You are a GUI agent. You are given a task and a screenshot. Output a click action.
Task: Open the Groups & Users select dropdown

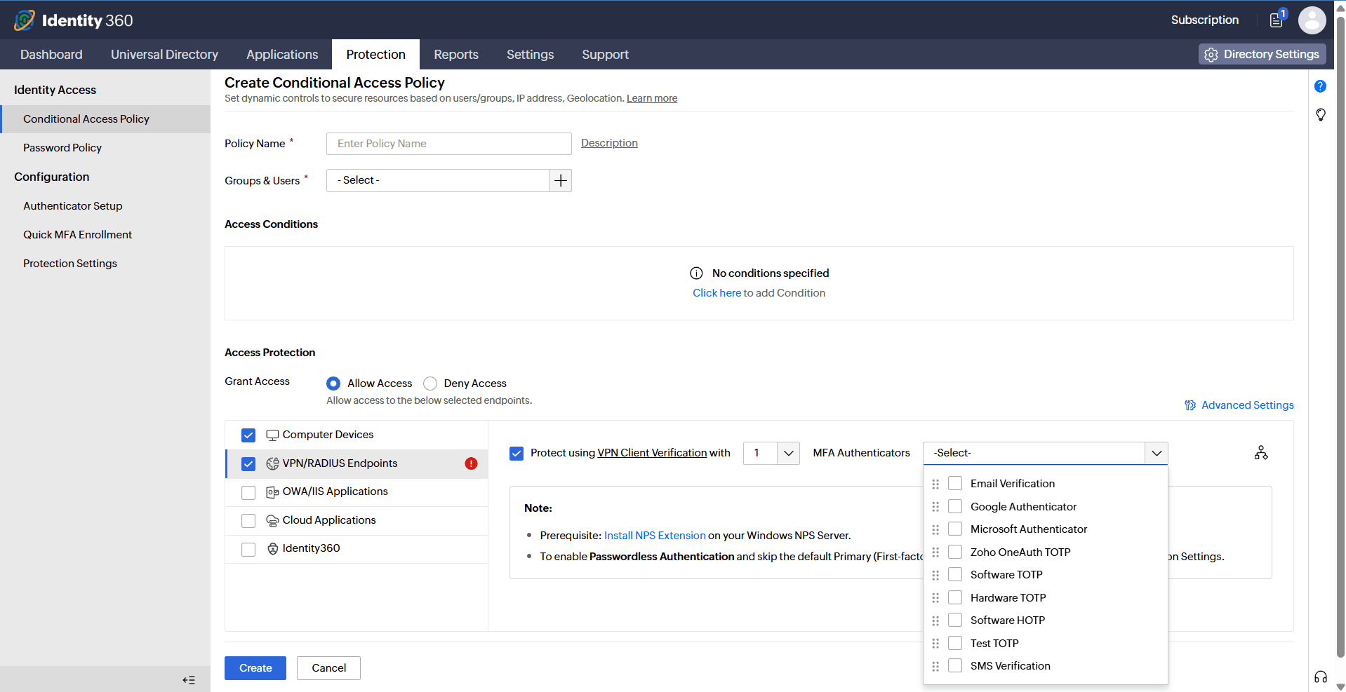pyautogui.click(x=438, y=181)
